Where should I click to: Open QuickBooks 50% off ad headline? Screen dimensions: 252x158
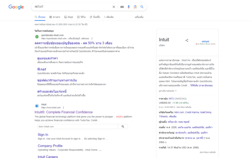73,43
